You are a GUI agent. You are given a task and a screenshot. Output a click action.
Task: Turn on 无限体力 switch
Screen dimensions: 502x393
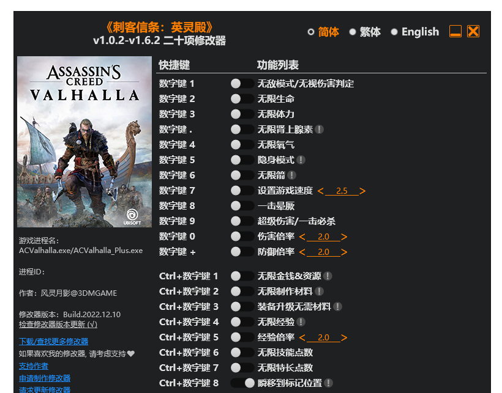point(242,114)
